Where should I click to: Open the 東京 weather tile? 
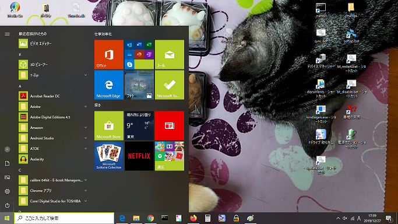pos(139,125)
